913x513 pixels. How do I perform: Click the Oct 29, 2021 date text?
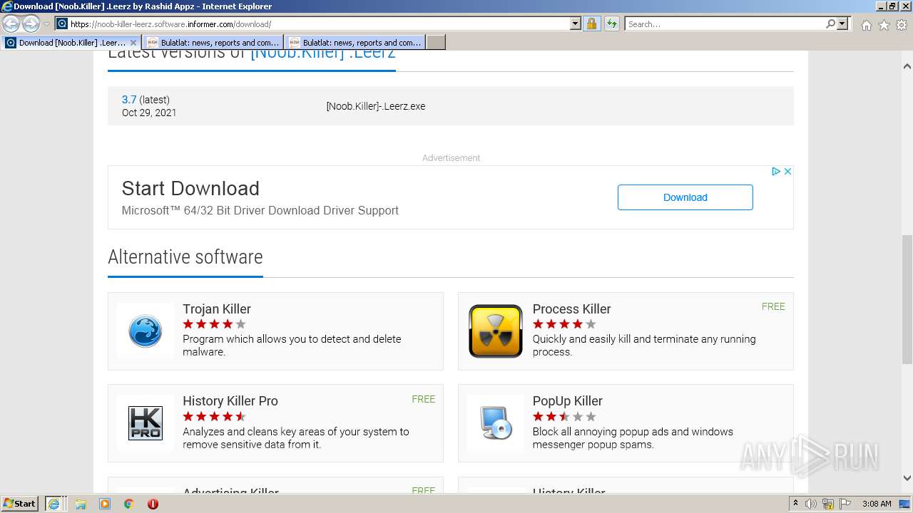149,113
